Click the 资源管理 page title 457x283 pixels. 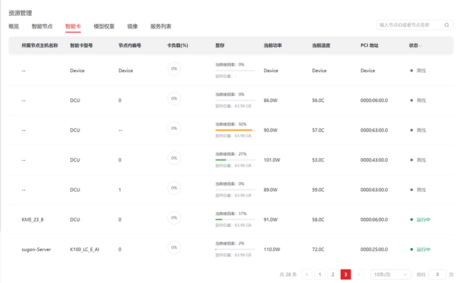pos(20,13)
